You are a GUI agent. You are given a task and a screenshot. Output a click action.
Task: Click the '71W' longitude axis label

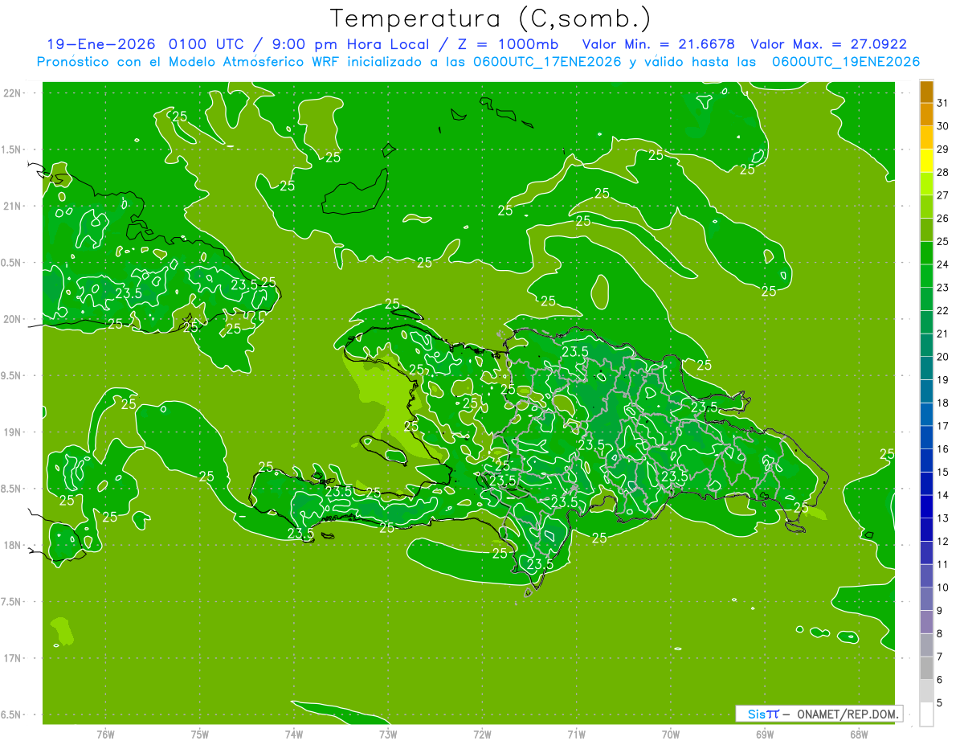pos(576,735)
